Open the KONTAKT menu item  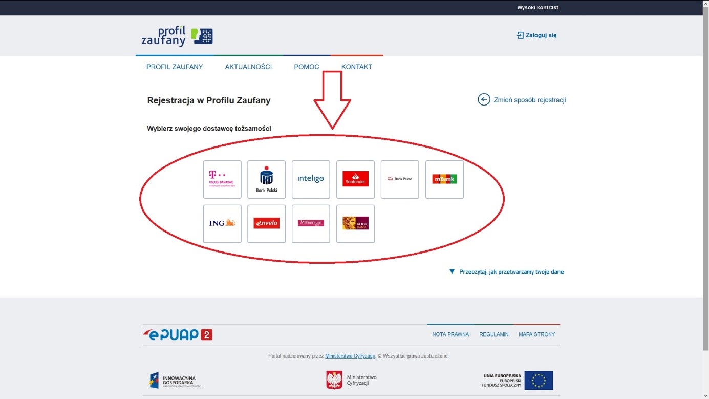357,67
